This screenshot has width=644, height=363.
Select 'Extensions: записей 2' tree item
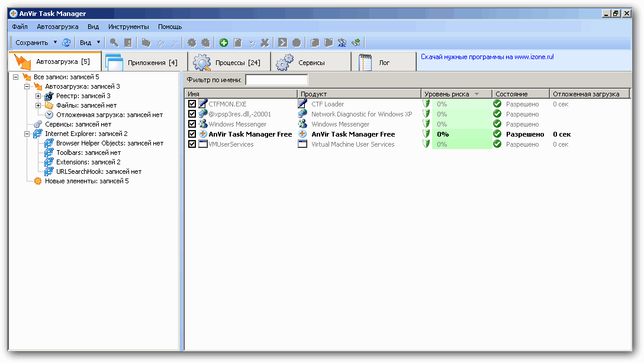(x=88, y=162)
